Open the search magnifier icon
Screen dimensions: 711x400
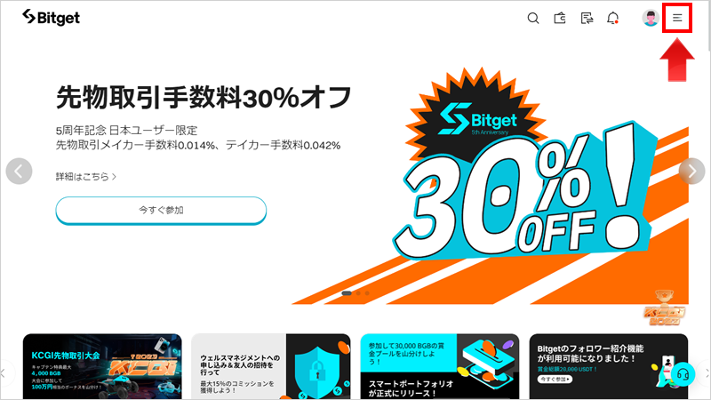pos(533,18)
